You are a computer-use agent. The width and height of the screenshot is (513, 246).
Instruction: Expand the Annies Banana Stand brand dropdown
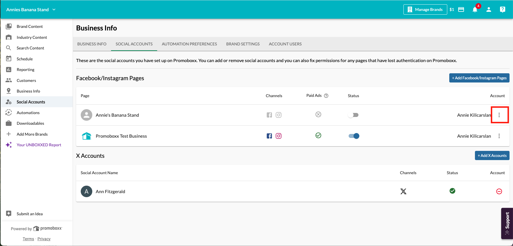pos(31,9)
